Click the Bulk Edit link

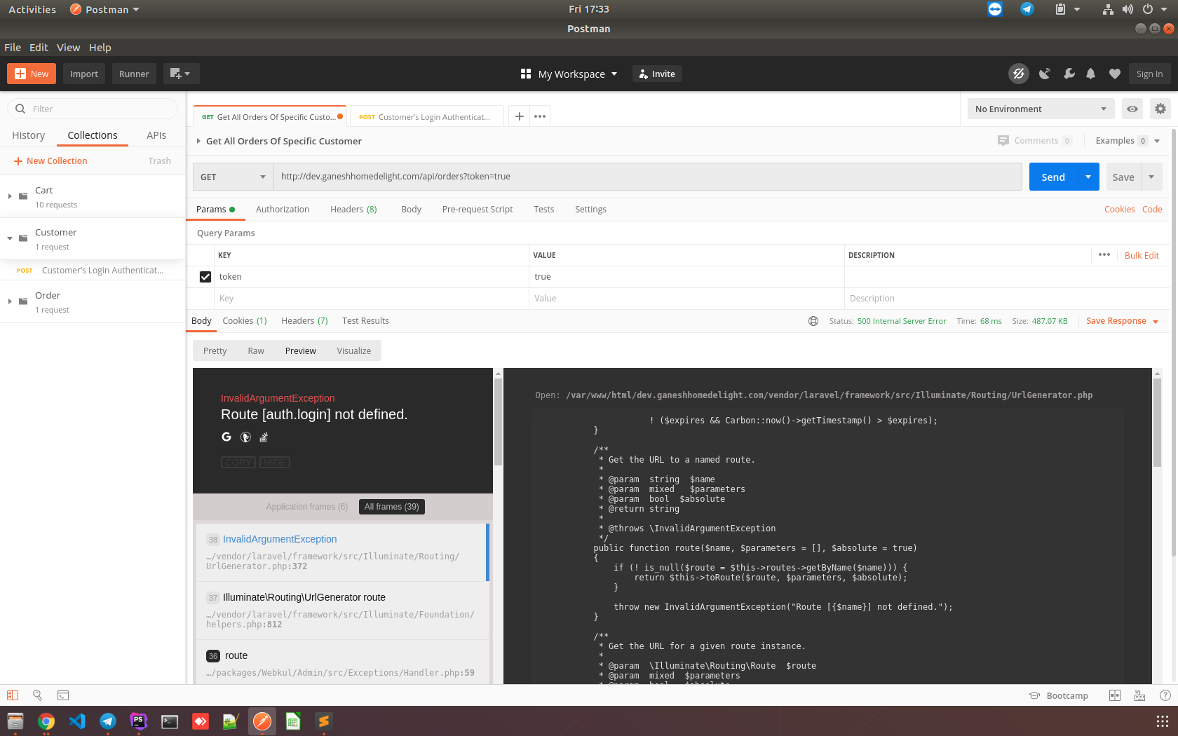(1142, 255)
